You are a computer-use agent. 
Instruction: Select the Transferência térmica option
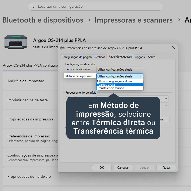click(119, 88)
